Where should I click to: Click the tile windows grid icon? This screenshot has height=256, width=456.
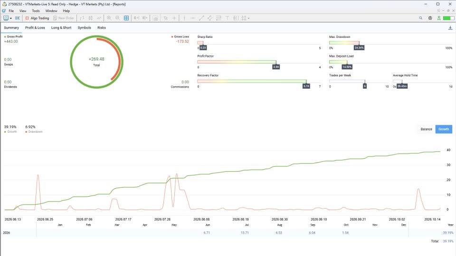pos(126,18)
